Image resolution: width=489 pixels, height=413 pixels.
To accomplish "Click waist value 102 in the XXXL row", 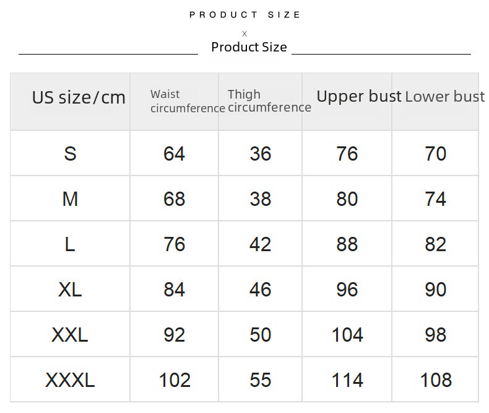I will click(175, 380).
